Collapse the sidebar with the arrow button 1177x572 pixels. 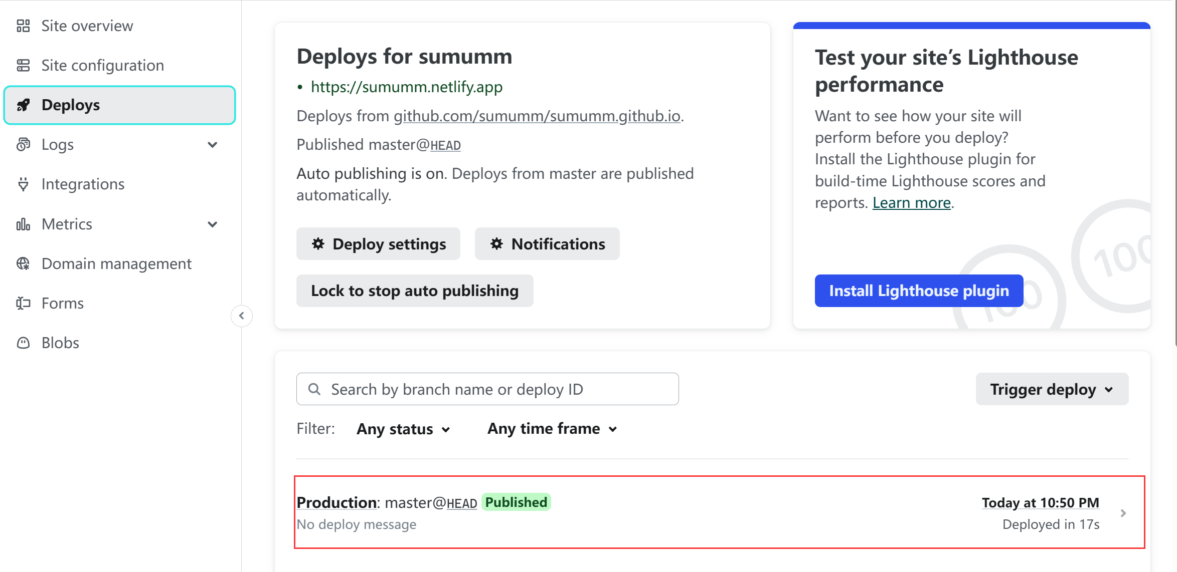pyautogui.click(x=242, y=316)
